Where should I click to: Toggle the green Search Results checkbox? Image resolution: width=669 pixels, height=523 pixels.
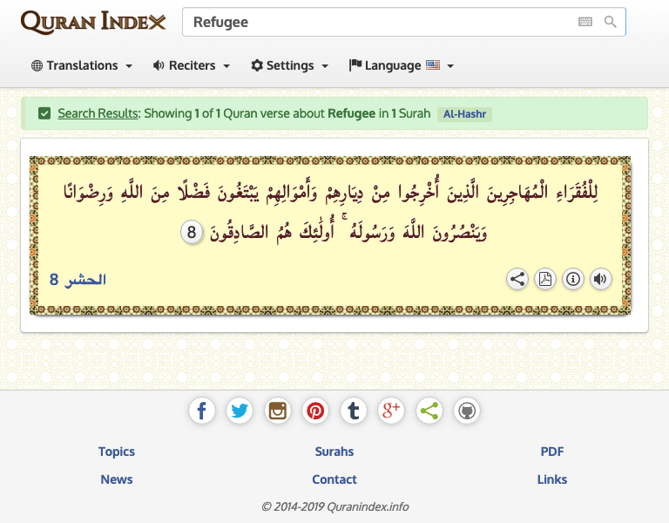coord(44,113)
